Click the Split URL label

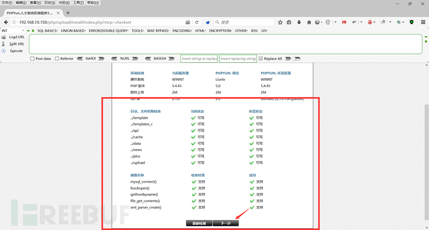(x=17, y=44)
